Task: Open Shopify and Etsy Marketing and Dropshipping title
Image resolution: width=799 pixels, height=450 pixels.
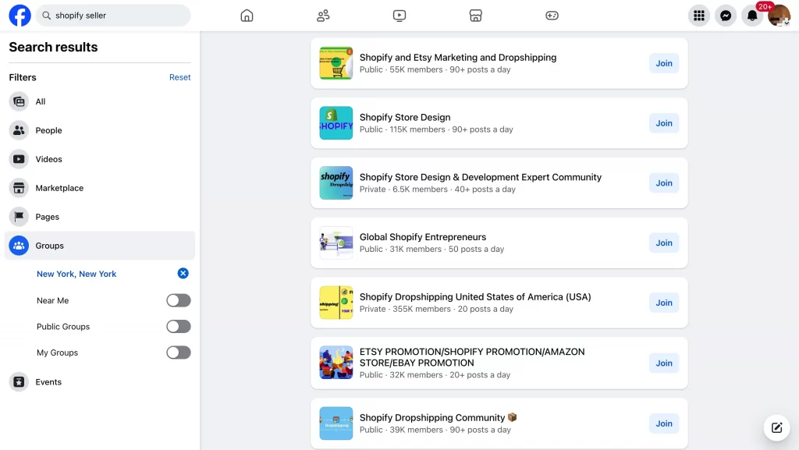Action: coord(458,58)
